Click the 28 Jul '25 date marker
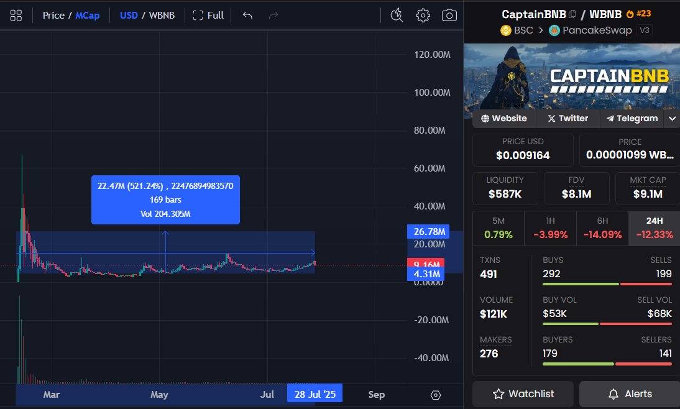680x409 pixels. tap(315, 394)
